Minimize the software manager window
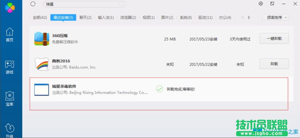Viewport: 300px width, 138px height. 284,4
